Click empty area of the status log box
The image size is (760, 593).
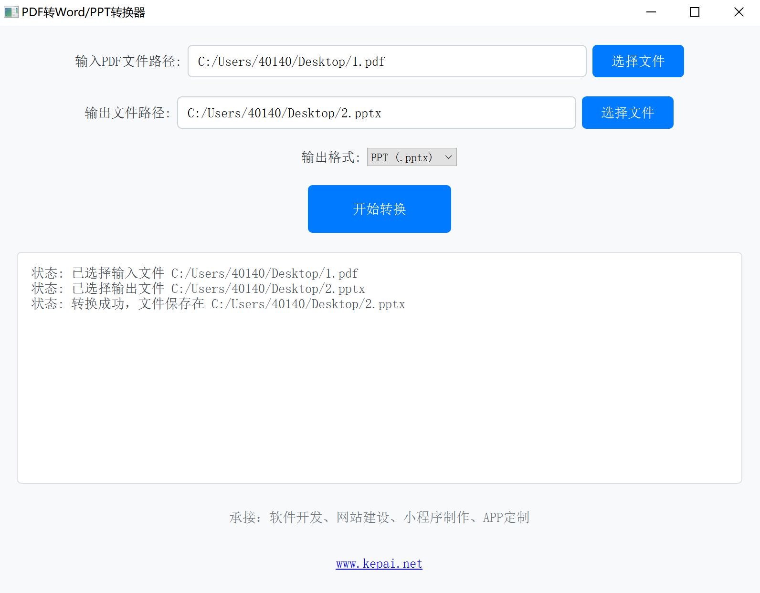(379, 396)
